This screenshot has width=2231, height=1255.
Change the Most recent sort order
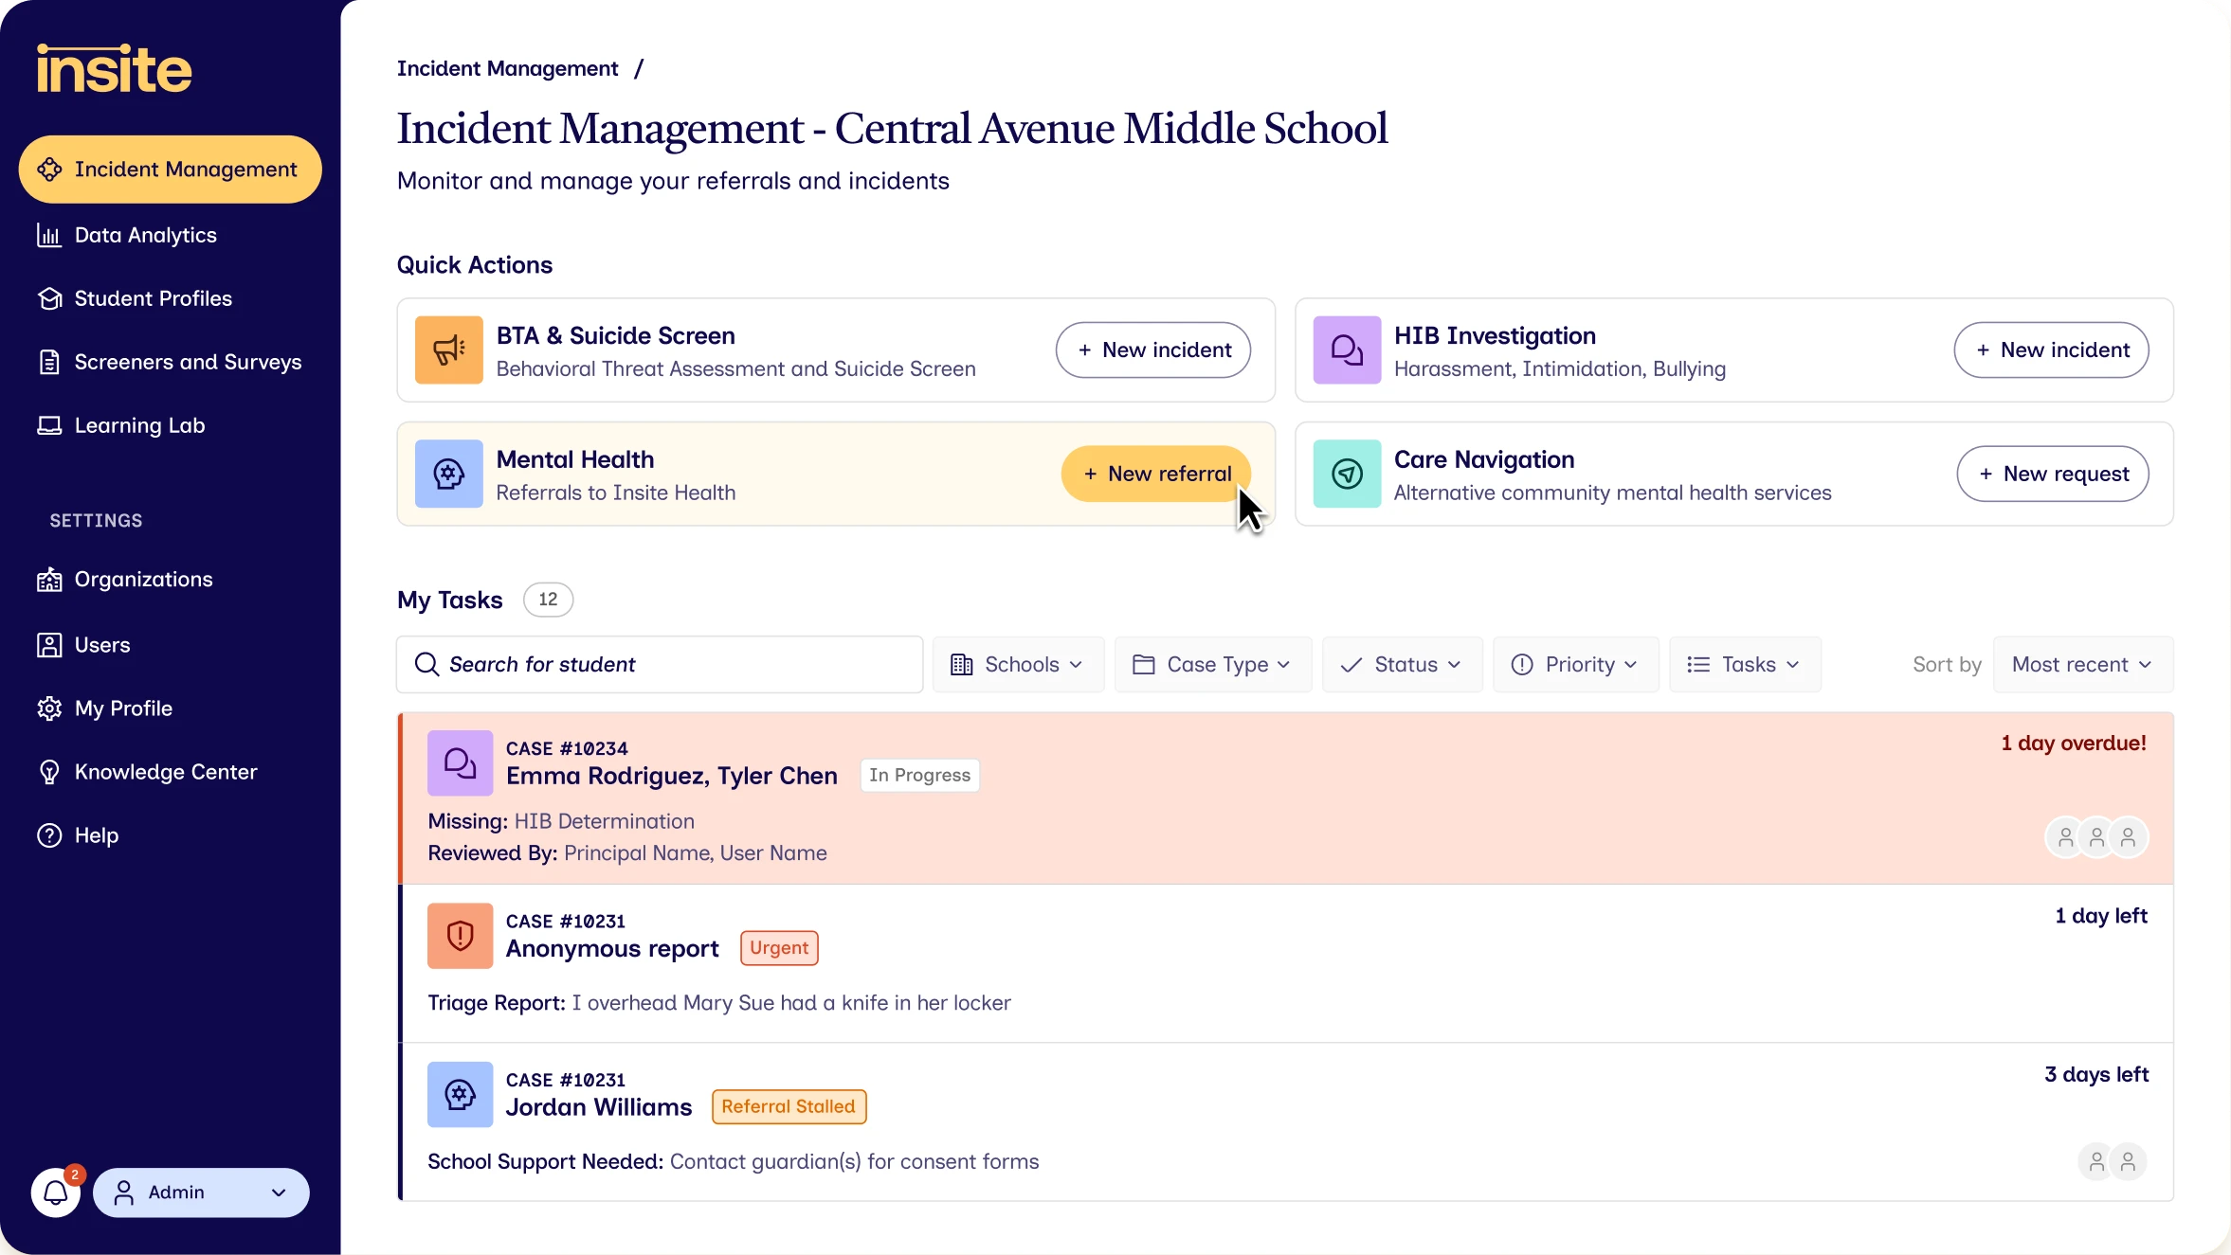pyautogui.click(x=2083, y=664)
